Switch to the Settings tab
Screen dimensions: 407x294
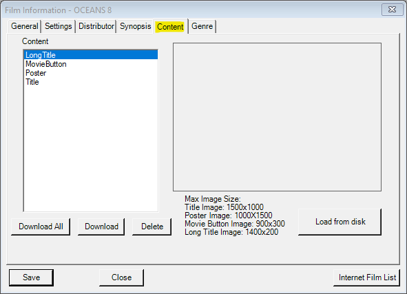(58, 26)
